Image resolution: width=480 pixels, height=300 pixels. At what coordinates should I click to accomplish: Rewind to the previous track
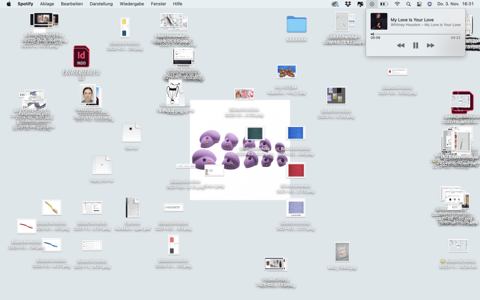click(400, 45)
